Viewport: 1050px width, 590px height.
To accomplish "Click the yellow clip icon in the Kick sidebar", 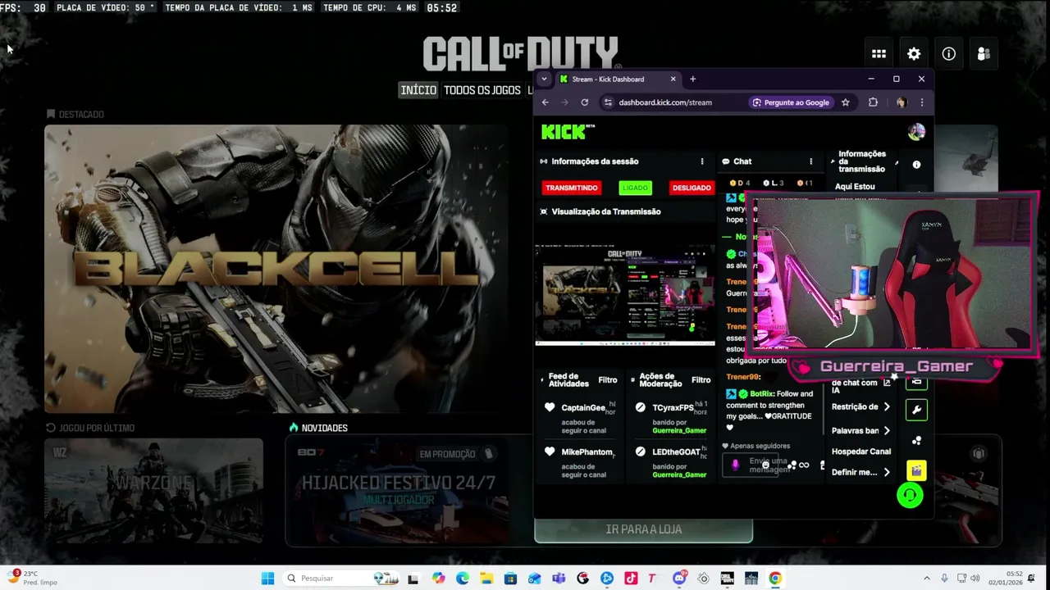I will click(x=916, y=470).
